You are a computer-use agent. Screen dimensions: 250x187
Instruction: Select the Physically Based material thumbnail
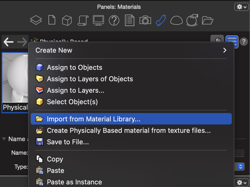point(15,83)
